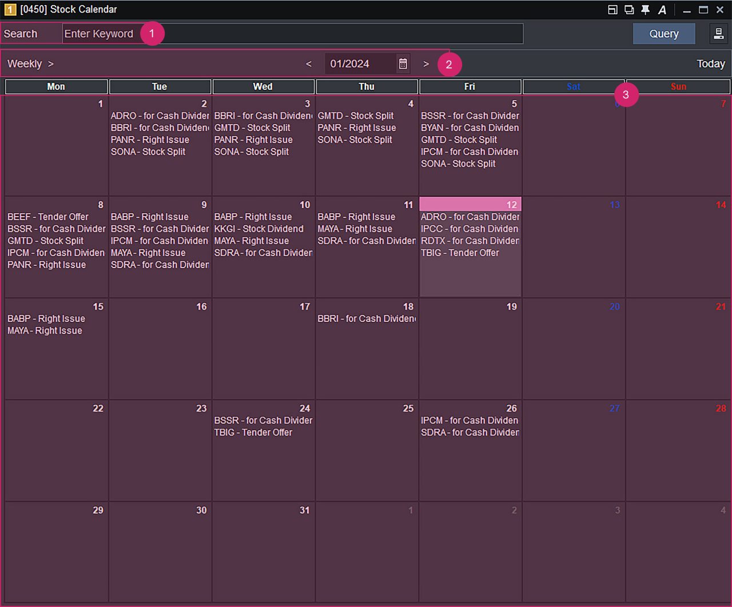Click the overlapping windows icon
This screenshot has height=607, width=732.
pos(629,10)
